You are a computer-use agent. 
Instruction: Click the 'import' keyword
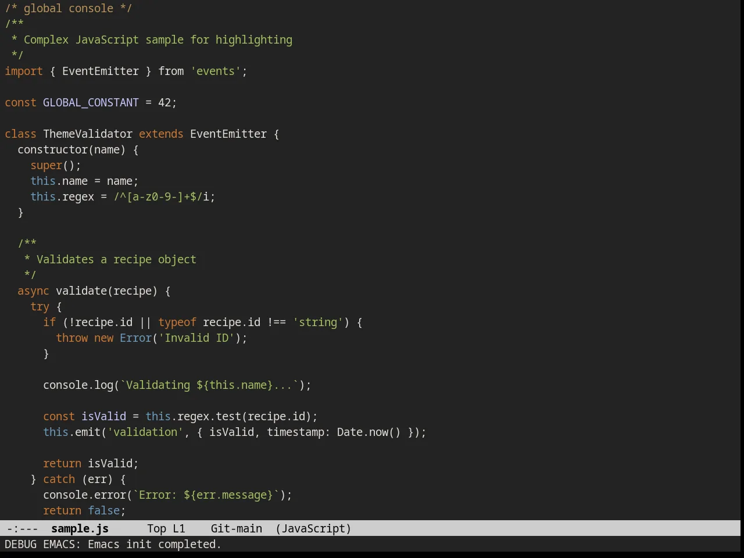click(x=24, y=71)
